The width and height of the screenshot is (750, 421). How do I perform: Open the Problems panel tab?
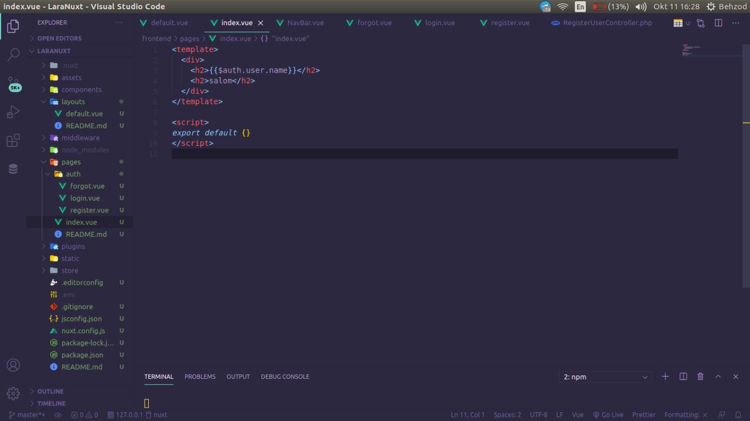tap(200, 376)
